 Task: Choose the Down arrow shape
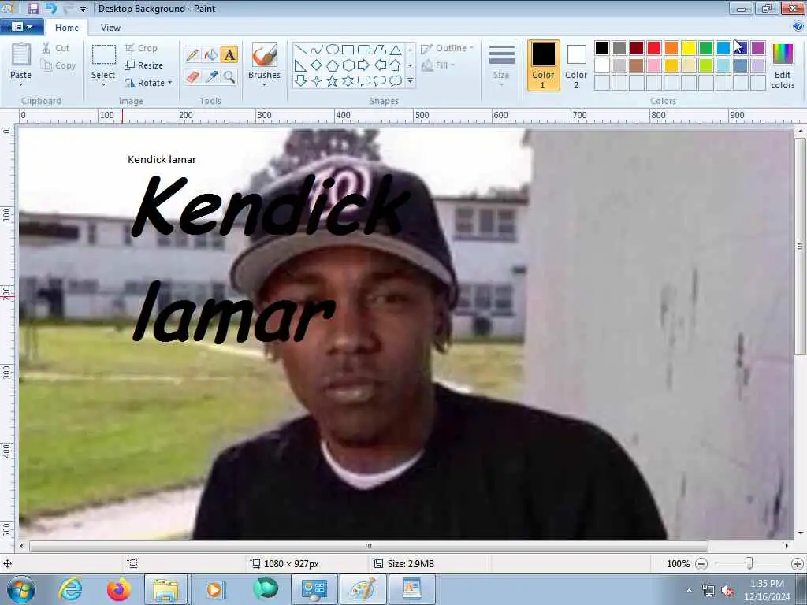point(301,81)
